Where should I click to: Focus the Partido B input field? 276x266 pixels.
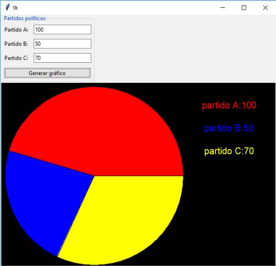tap(63, 44)
